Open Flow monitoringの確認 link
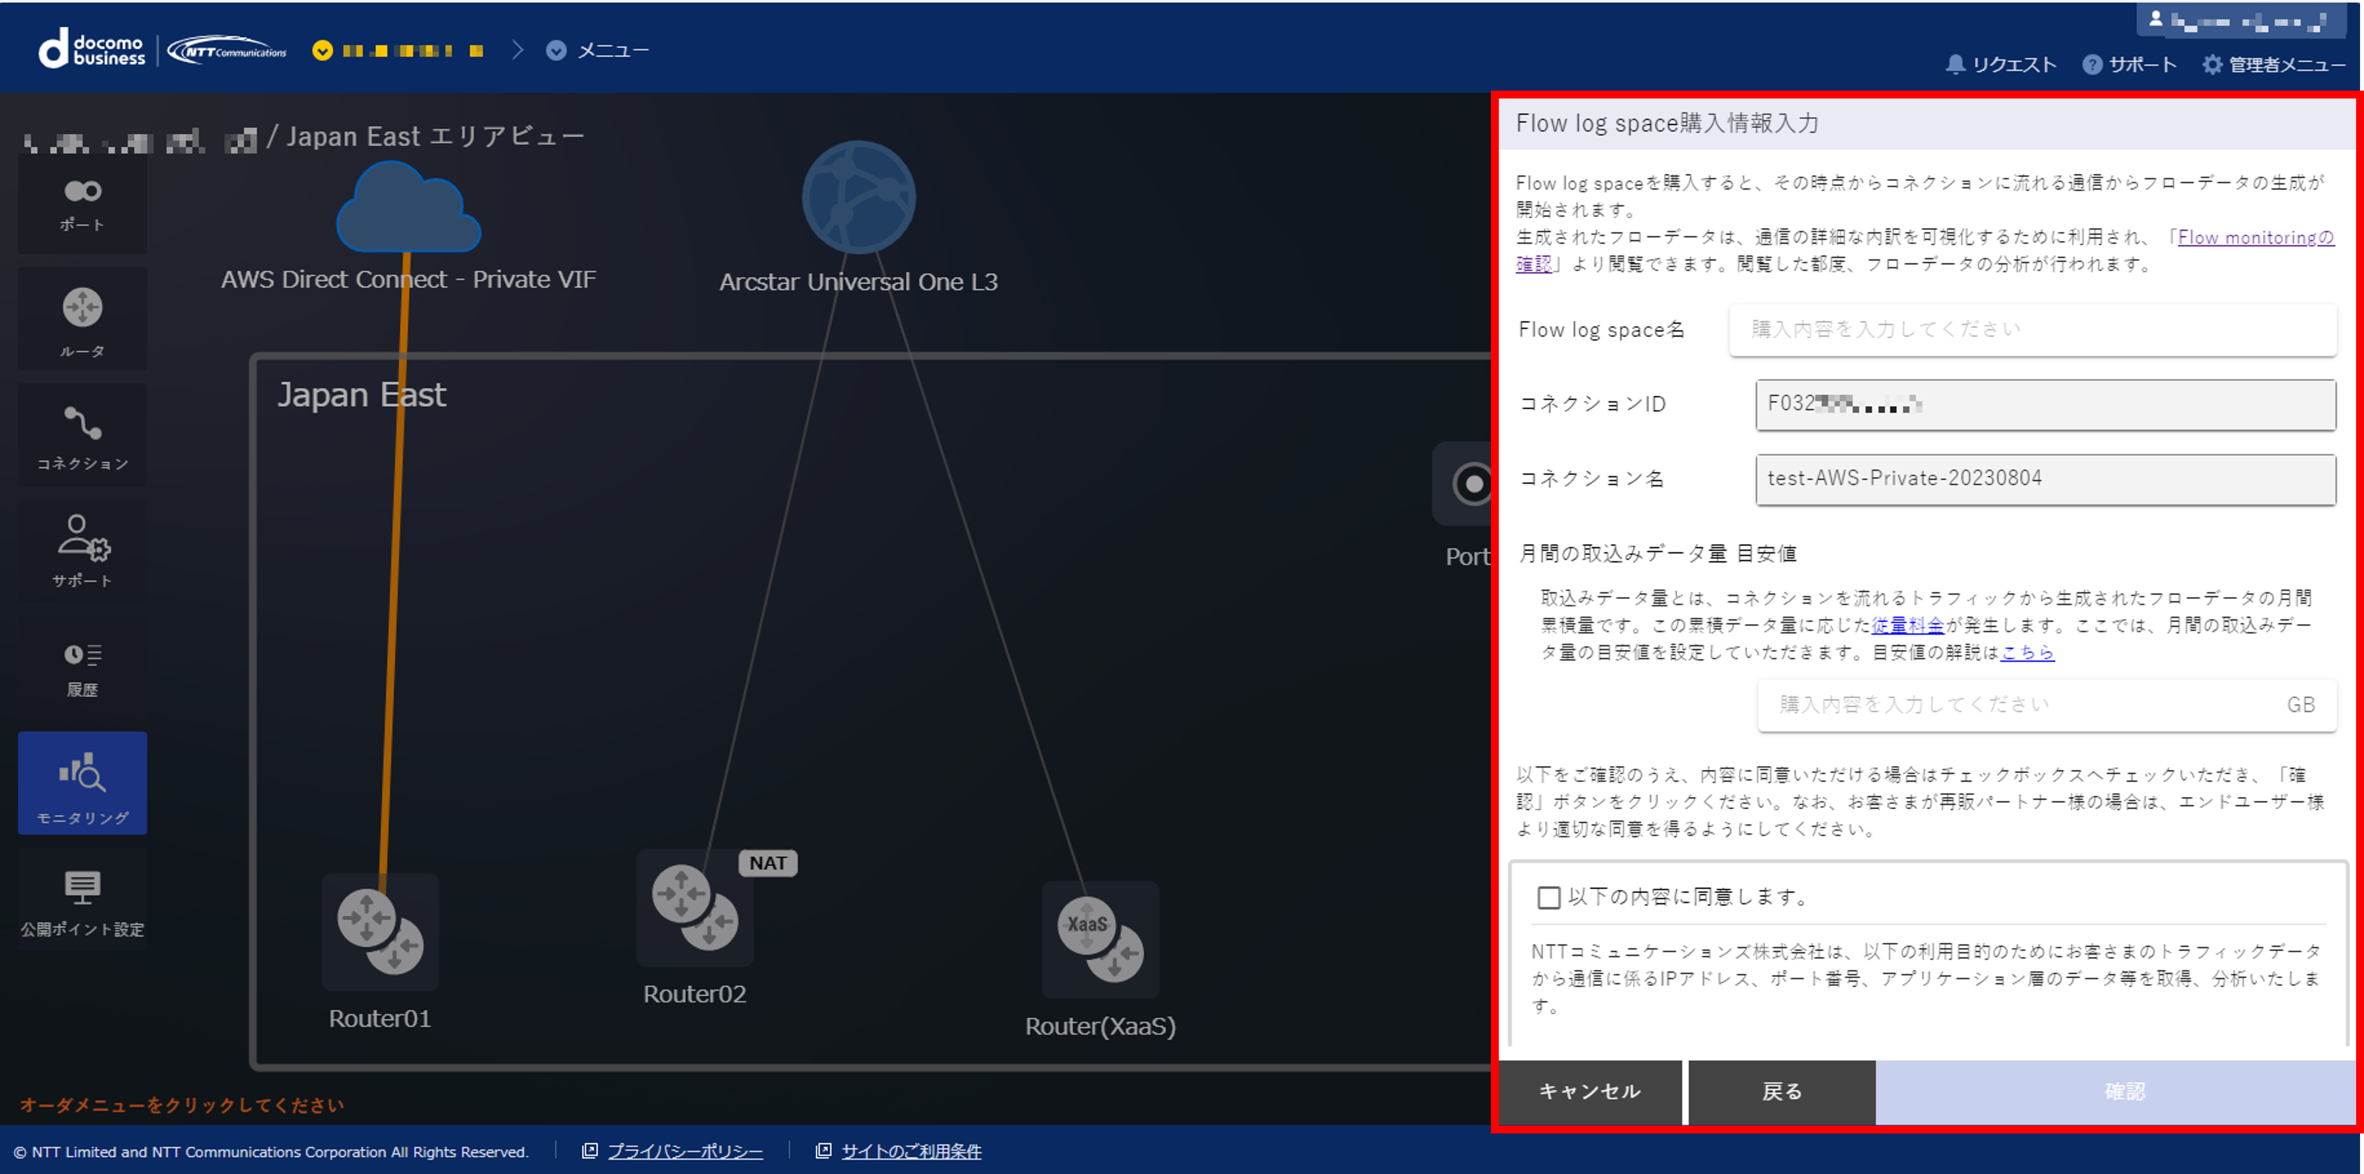The width and height of the screenshot is (2364, 1174). coord(2256,238)
